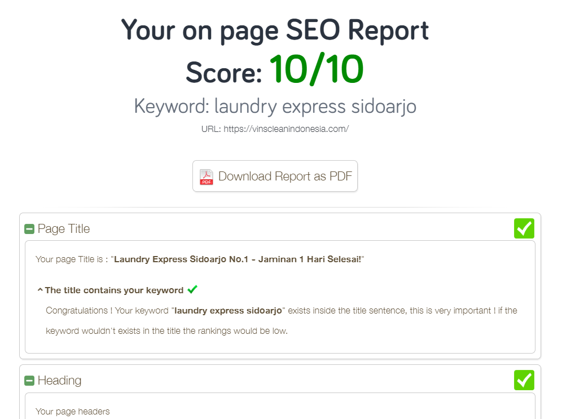The width and height of the screenshot is (562, 419).
Task: Click the 'Congratulations ! Your keyword' explanation text
Action: click(x=282, y=320)
